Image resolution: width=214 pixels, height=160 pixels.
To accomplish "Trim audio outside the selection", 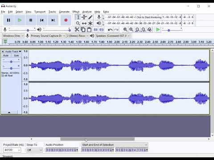I will (x=95, y=30).
